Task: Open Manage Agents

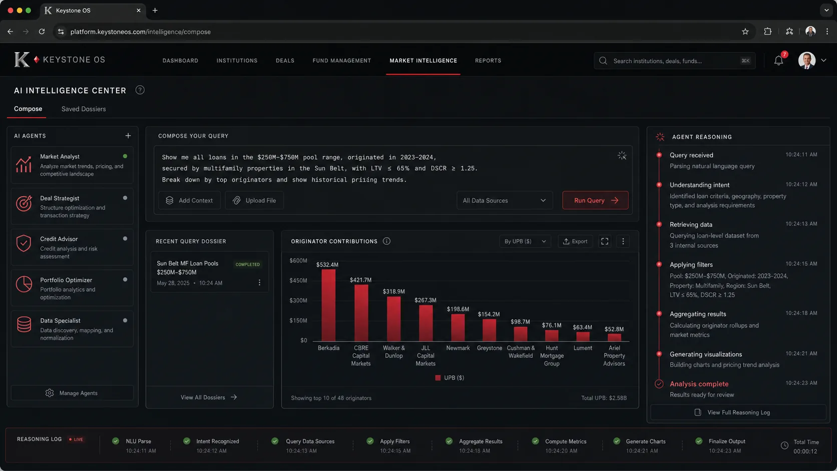Action: click(x=72, y=393)
